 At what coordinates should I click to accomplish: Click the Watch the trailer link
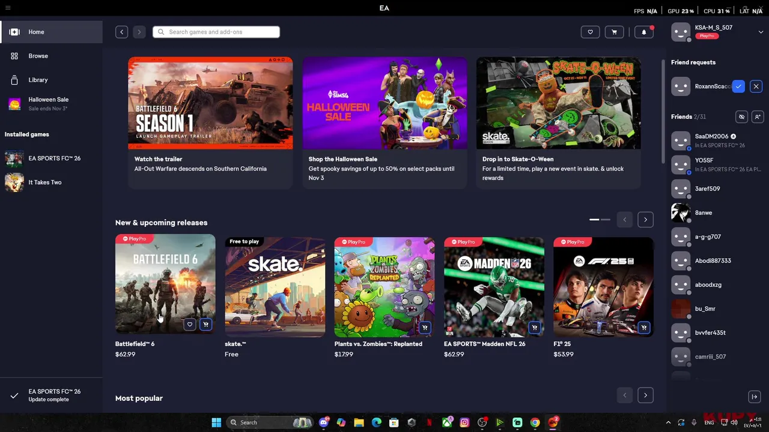coord(158,159)
